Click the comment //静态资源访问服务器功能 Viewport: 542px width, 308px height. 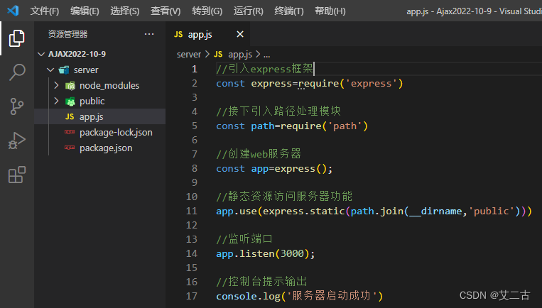click(x=284, y=196)
